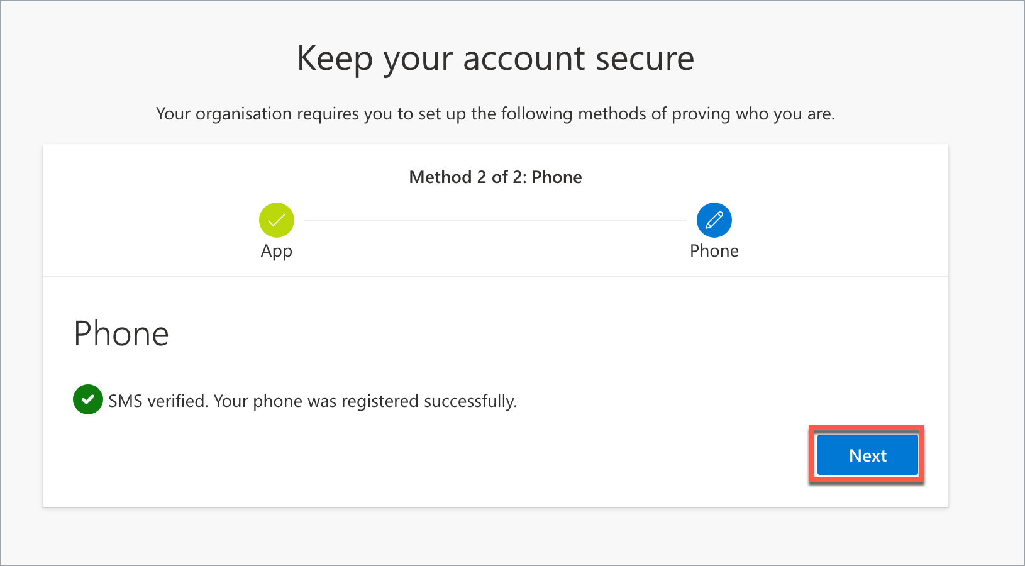Click the green checkmark icon above App
The image size is (1025, 566).
click(x=276, y=220)
